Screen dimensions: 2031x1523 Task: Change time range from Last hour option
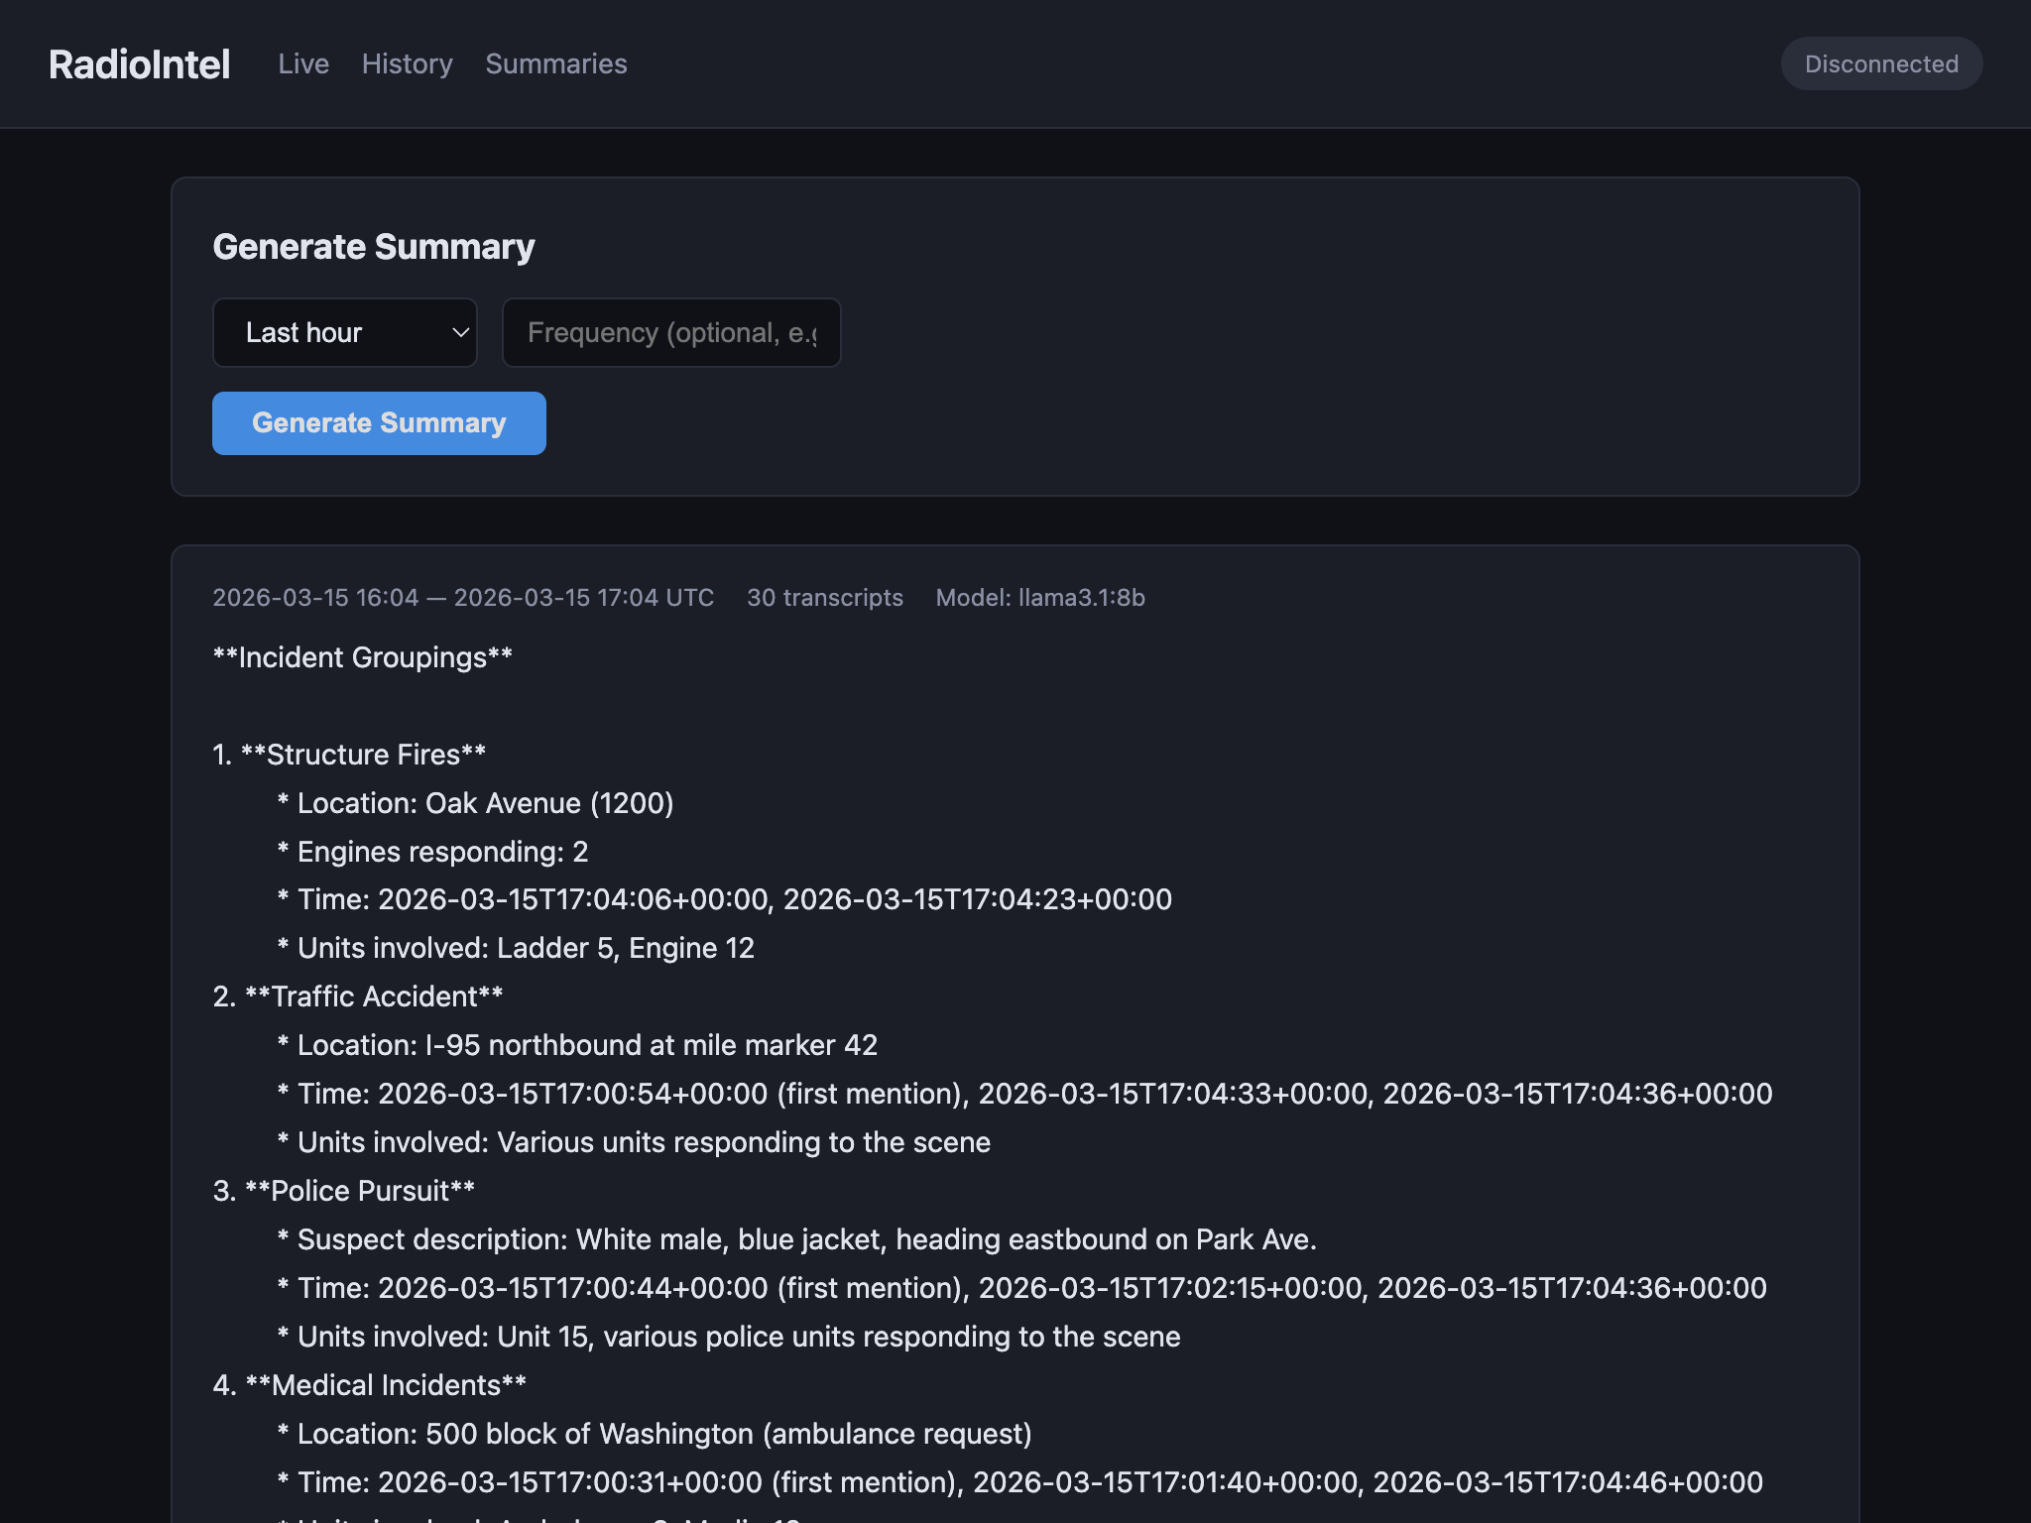point(344,332)
